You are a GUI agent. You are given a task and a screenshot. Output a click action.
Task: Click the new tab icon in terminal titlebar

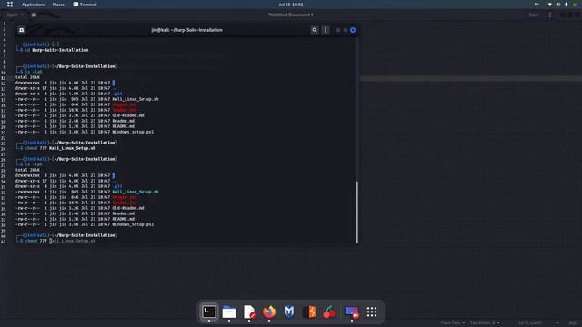pos(22,30)
